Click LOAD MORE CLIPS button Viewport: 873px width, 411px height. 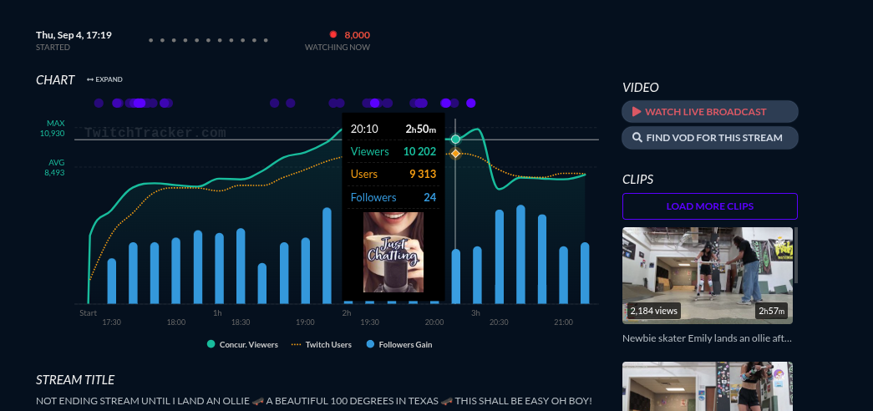[x=710, y=206]
